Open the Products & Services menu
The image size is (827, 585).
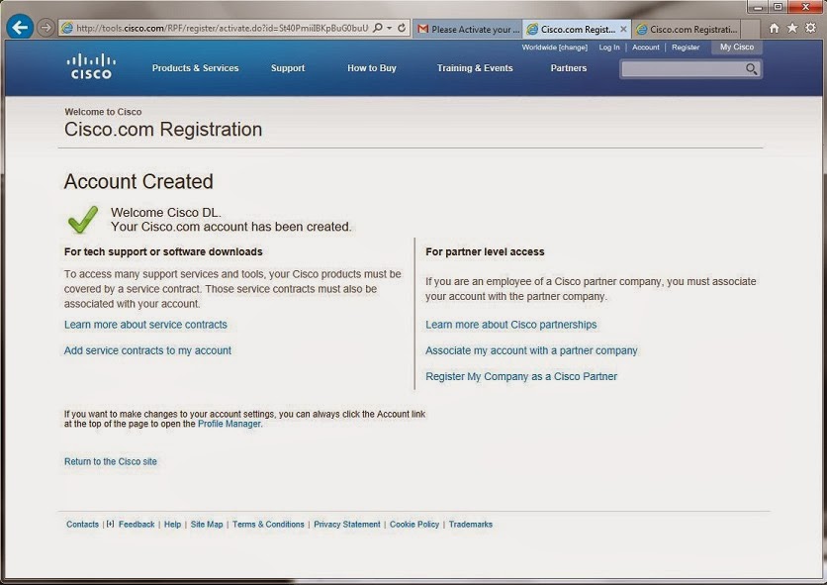pyautogui.click(x=195, y=68)
